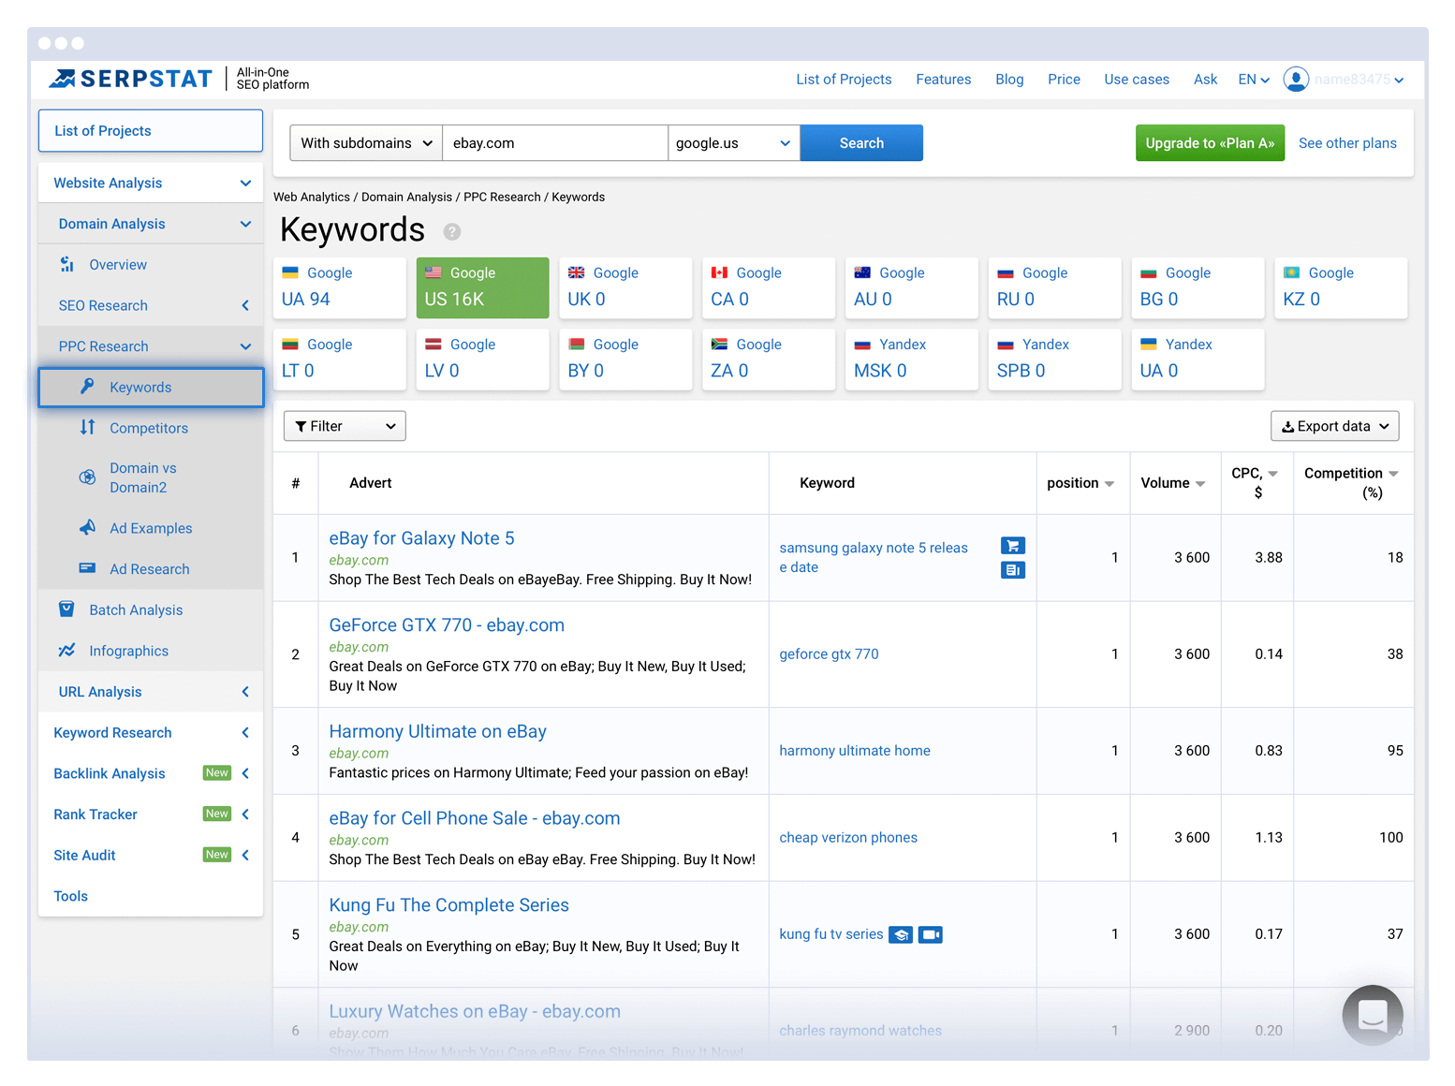The image size is (1455, 1086).
Task: Click Upgrade to Plan A button
Action: pyautogui.click(x=1210, y=143)
